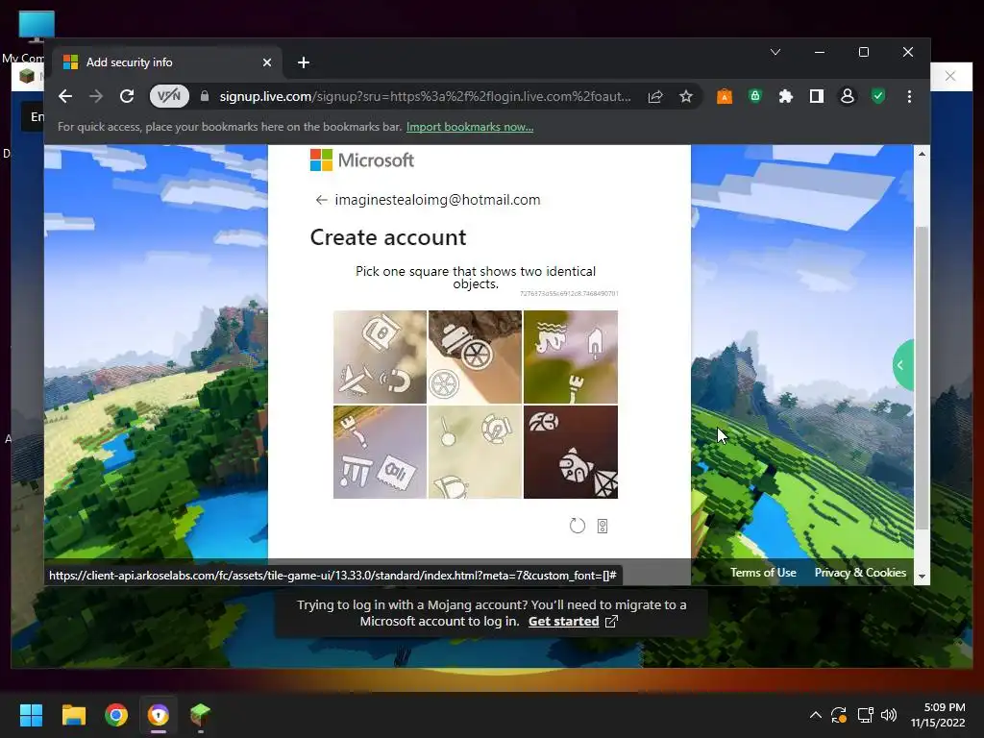Image resolution: width=984 pixels, height=738 pixels.
Task: Click the Get started migration link
Action: point(563,622)
